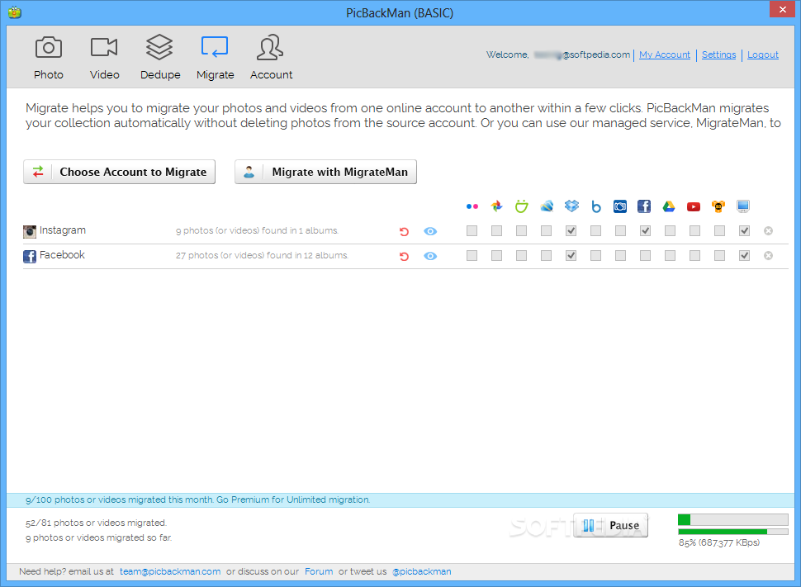
Task: Pause the current migration
Action: [610, 525]
